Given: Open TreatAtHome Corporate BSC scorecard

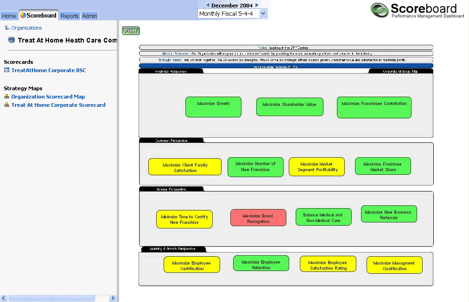Looking at the screenshot, I should tap(49, 70).
